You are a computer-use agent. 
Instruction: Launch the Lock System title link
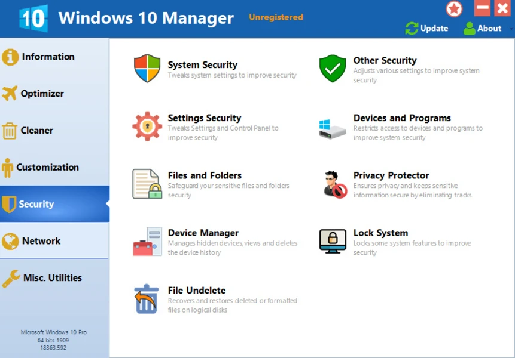point(380,233)
